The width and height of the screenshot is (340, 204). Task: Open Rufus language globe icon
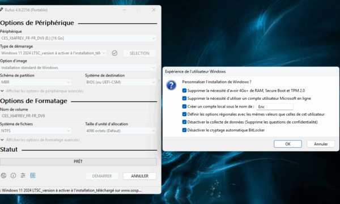coord(3,176)
